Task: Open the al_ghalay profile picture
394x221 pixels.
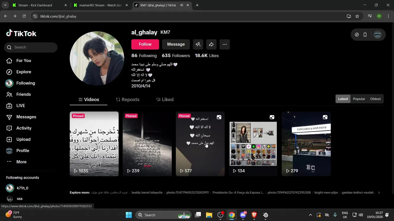Action: [97, 58]
